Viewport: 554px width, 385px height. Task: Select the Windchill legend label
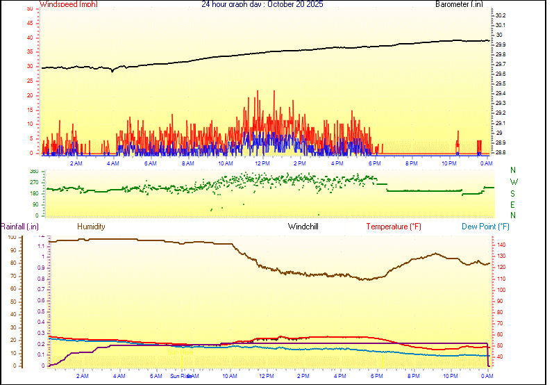pos(303,227)
